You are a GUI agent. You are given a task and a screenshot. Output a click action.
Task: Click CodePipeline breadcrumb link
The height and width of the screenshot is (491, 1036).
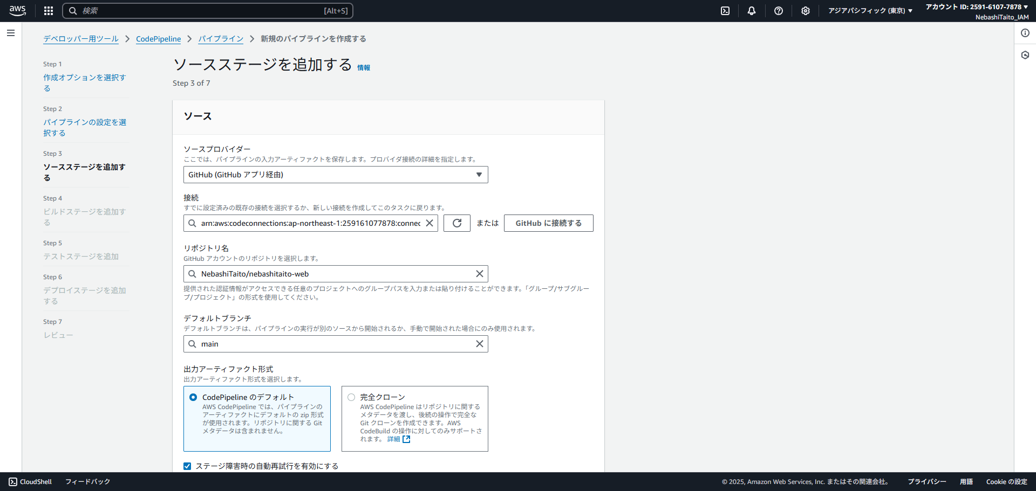click(159, 39)
